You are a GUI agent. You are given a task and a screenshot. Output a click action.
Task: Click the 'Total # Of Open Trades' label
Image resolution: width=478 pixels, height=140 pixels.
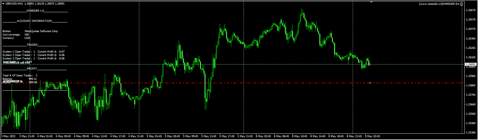[x=18, y=76]
